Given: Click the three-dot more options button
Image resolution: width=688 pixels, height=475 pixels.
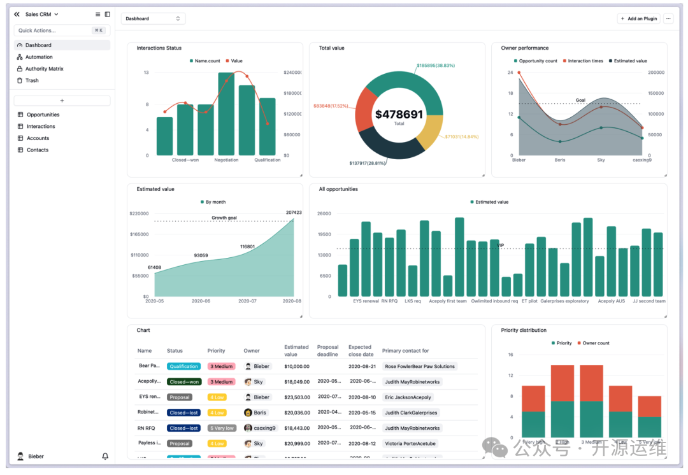Looking at the screenshot, I should [x=668, y=18].
